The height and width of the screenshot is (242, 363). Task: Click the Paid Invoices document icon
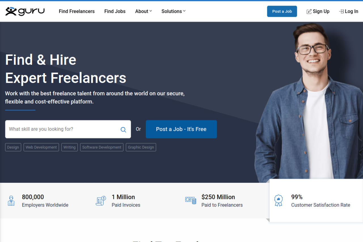tap(101, 201)
